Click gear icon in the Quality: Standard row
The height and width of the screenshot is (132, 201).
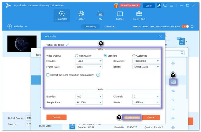point(173,127)
